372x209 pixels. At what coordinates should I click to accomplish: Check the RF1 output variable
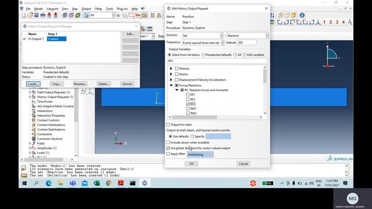pyautogui.click(x=188, y=95)
